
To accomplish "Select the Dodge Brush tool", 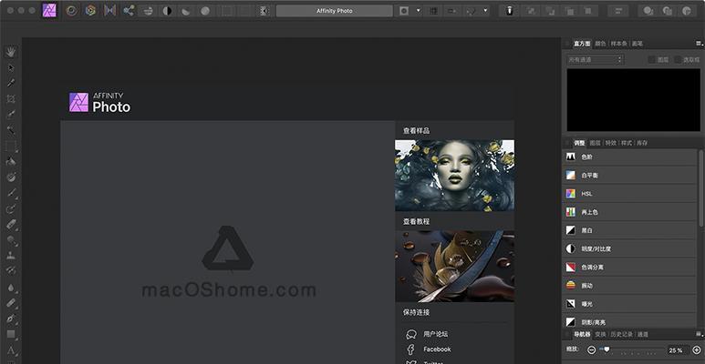I will point(11,240).
